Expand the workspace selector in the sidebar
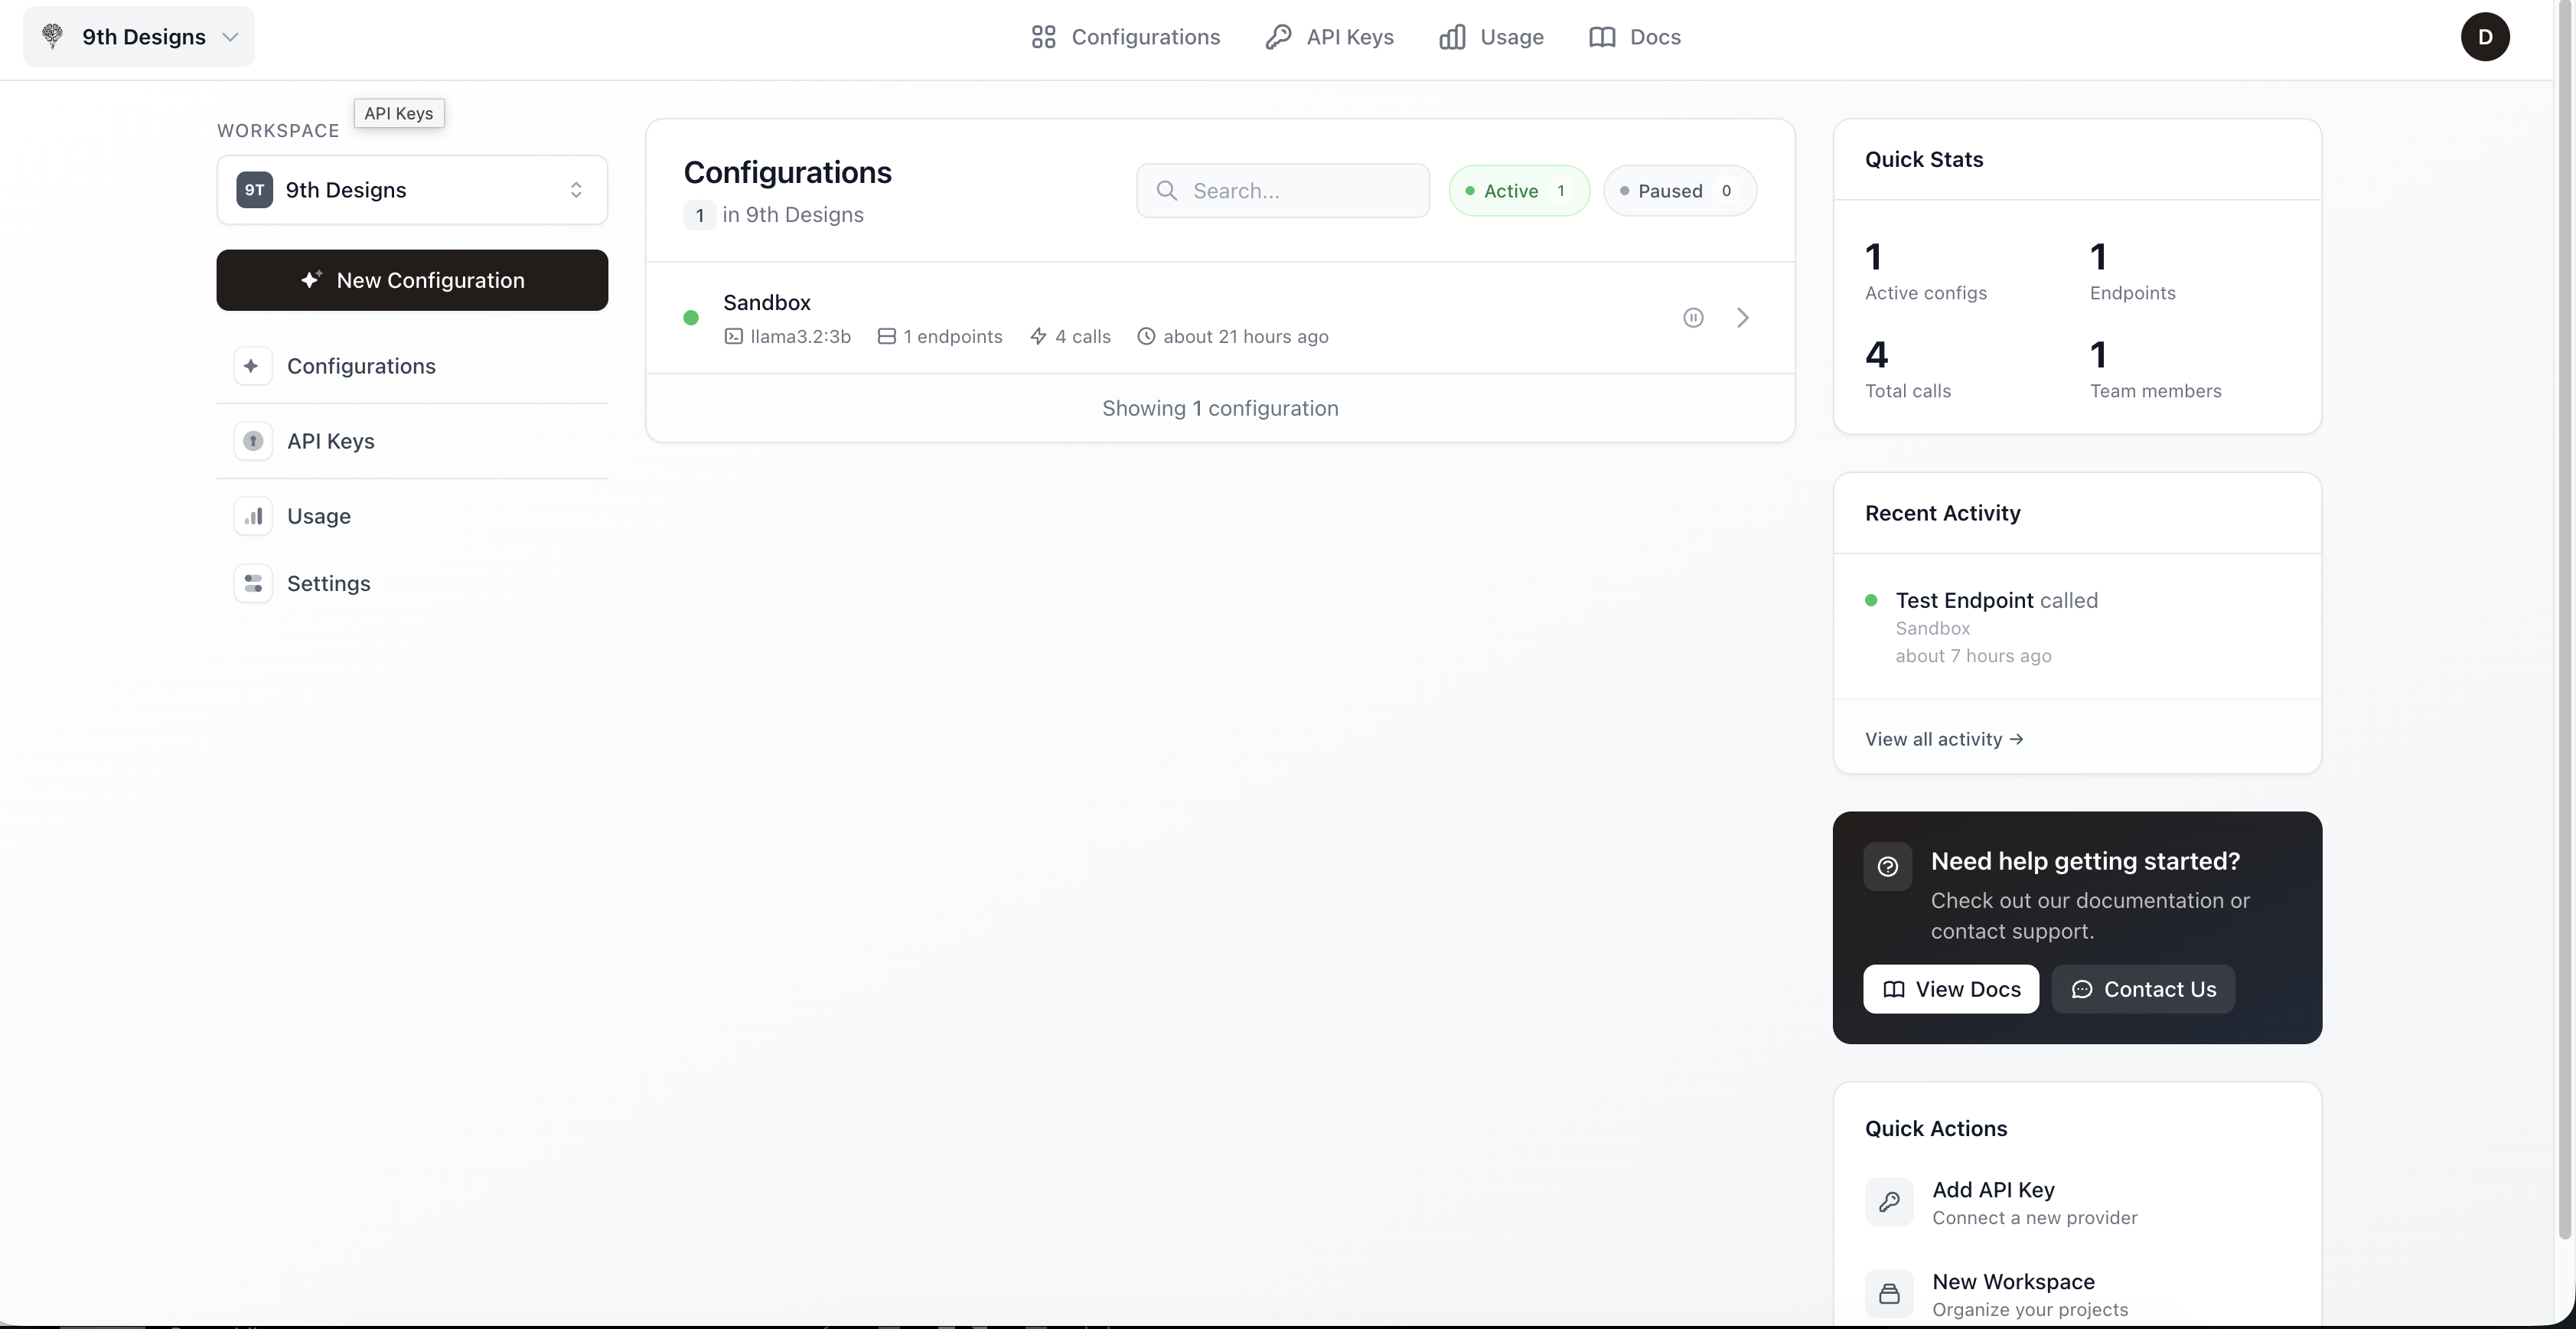The image size is (2576, 1329). click(x=576, y=189)
